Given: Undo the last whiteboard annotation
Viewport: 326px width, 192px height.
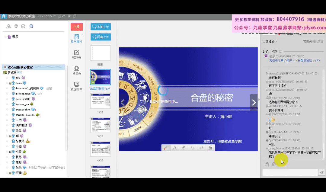Looking at the screenshot, I should 192,148.
